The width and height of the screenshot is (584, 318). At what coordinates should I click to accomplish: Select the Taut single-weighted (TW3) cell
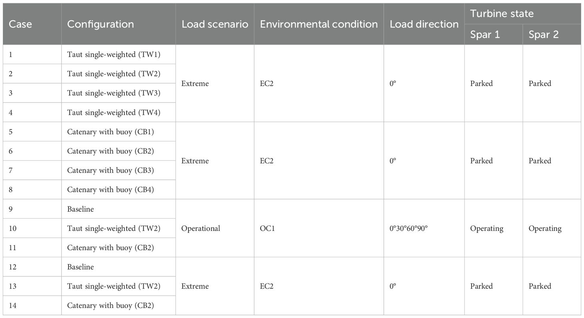pos(114,93)
